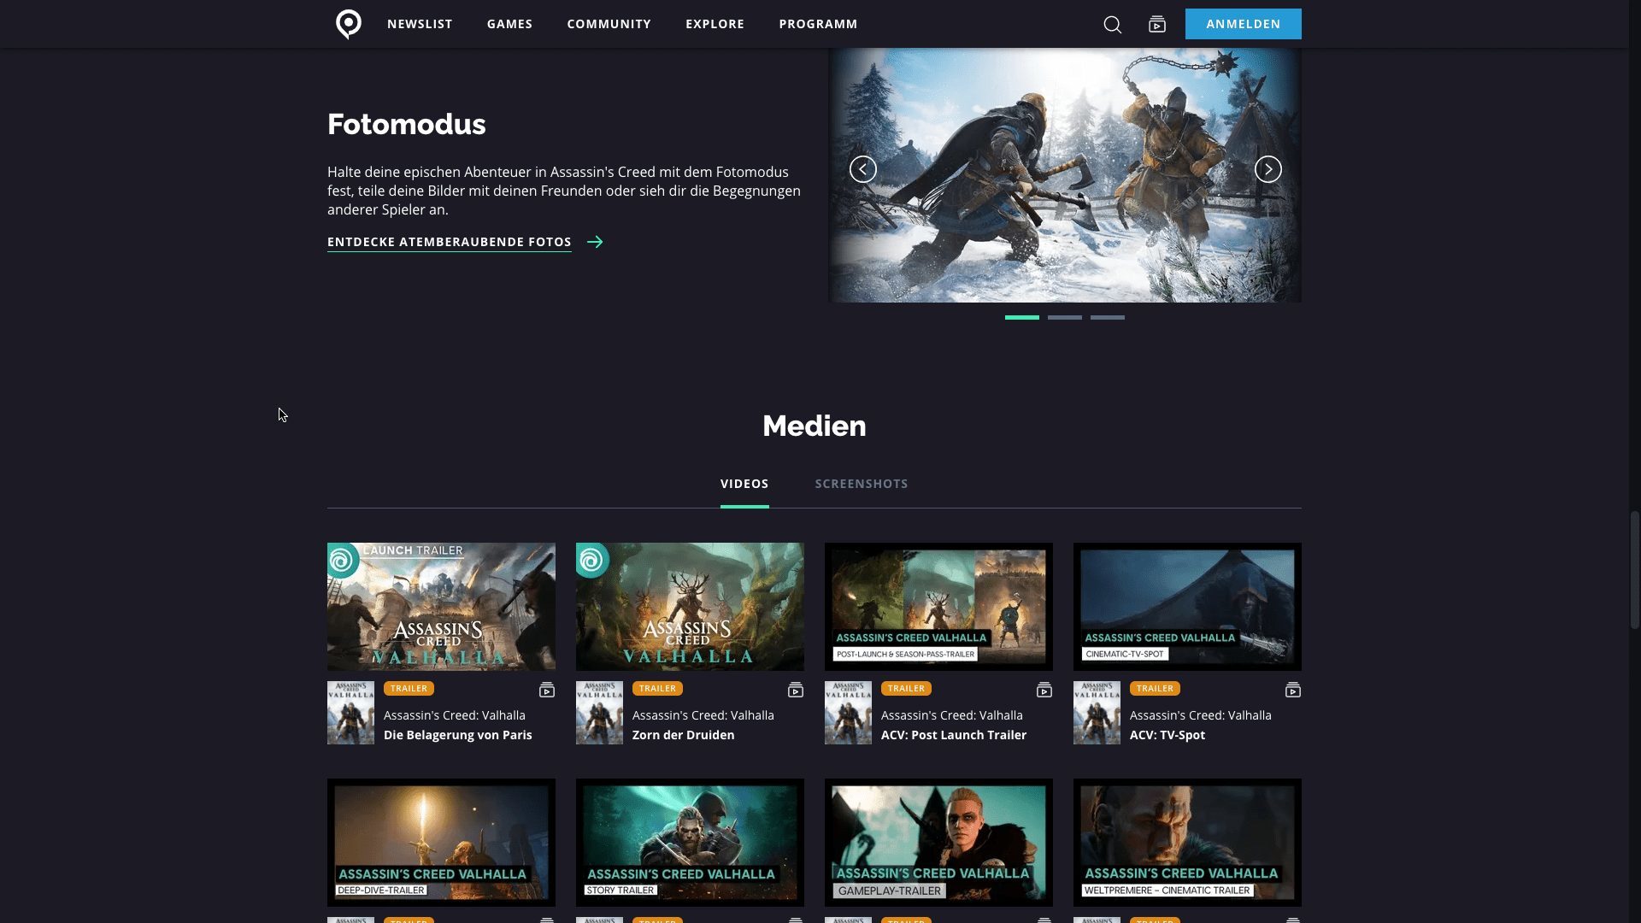Open the ACV: Post Launch Trailer title link
Viewport: 1641px width, 923px height.
953,735
